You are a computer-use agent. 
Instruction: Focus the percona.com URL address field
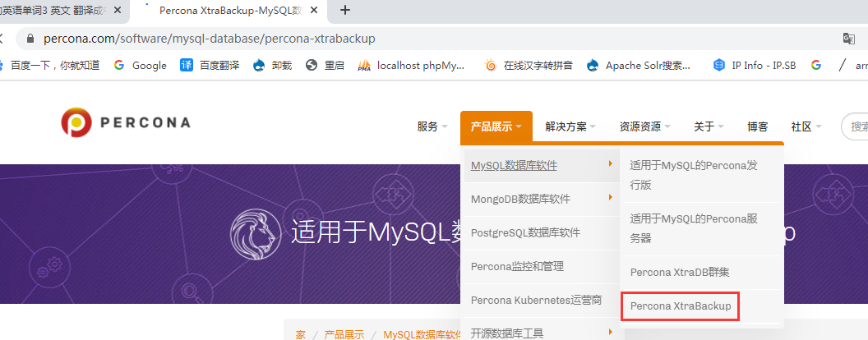coord(210,39)
